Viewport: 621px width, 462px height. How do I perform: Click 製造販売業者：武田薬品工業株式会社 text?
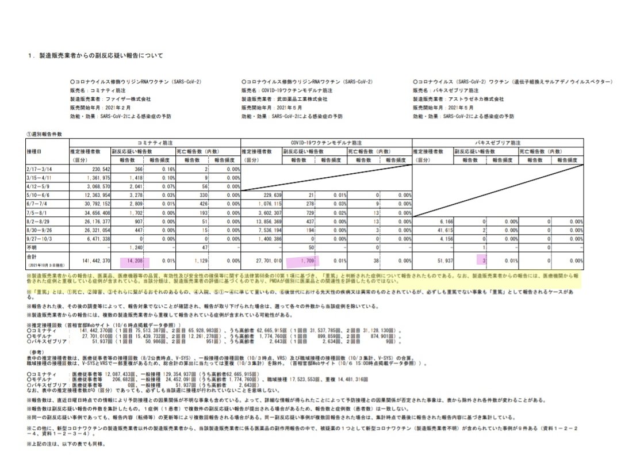click(285, 99)
